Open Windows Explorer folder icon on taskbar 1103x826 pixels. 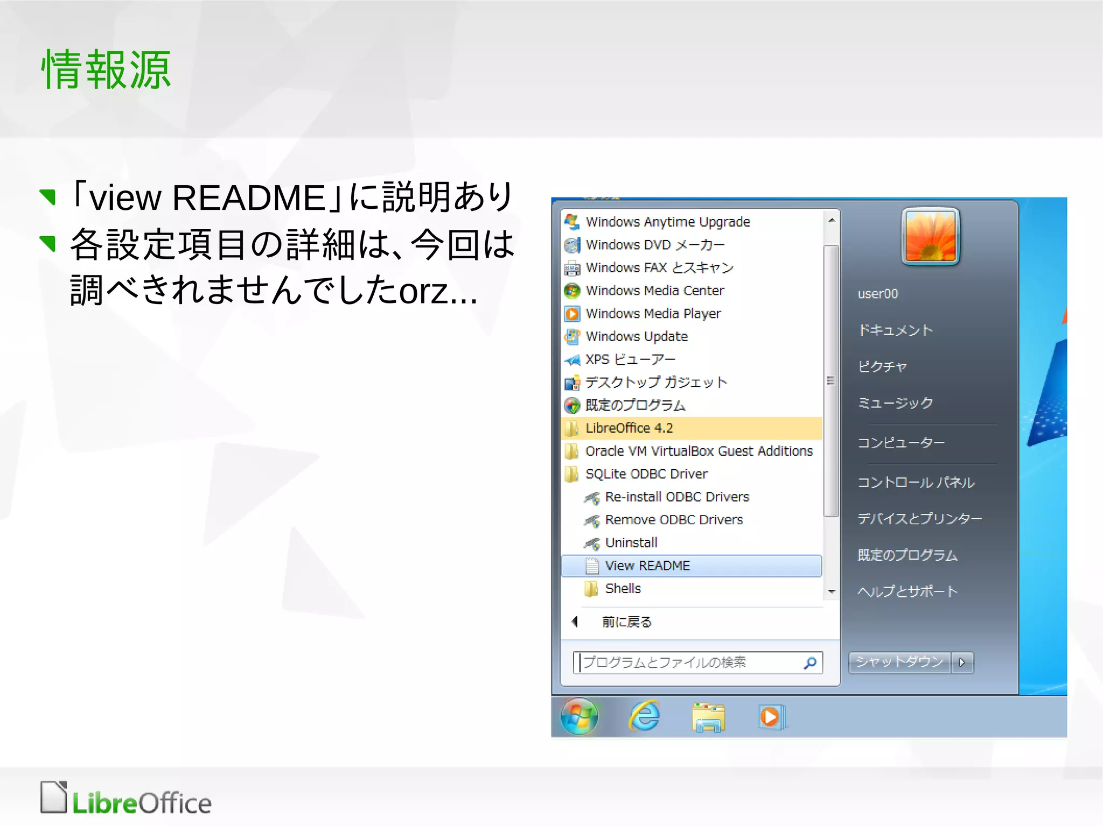click(708, 717)
